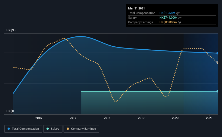Click the HK$744.000k salary value

pyautogui.click(x=168, y=18)
